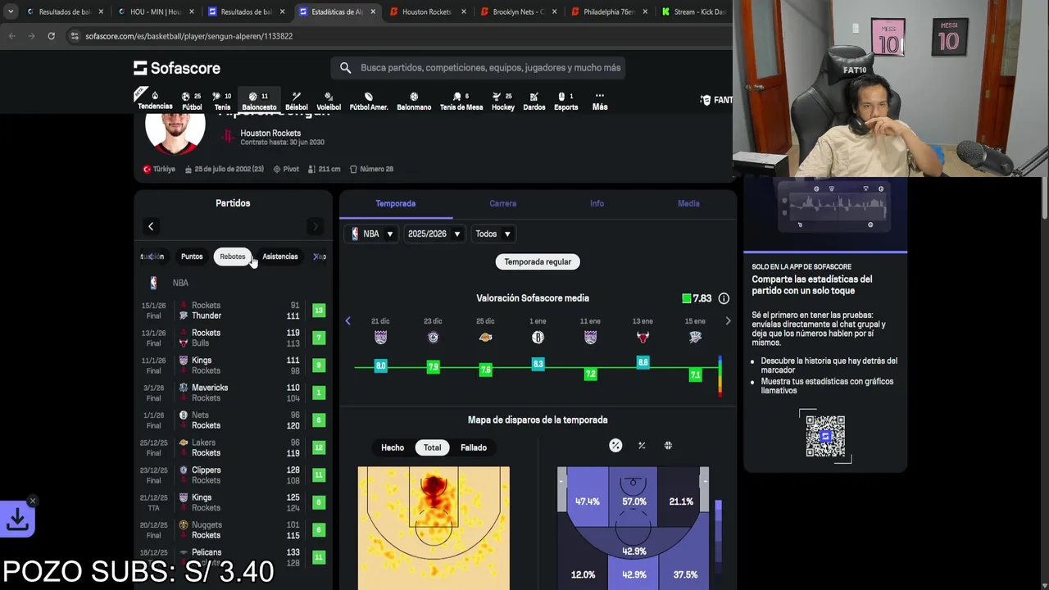Click the Kings logo on 21 dic

click(x=380, y=338)
